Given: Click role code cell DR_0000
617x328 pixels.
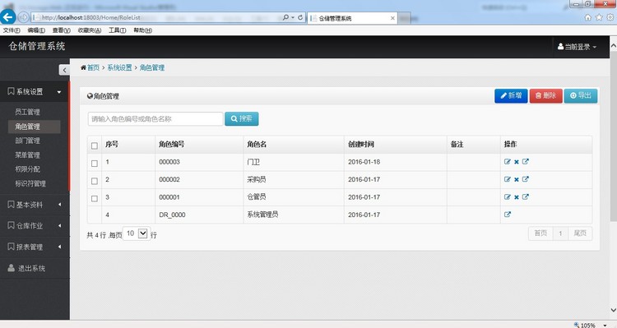Looking at the screenshot, I should click(x=172, y=215).
